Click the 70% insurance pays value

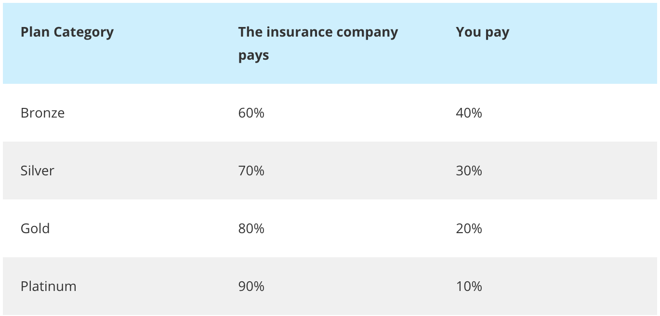coord(251,171)
